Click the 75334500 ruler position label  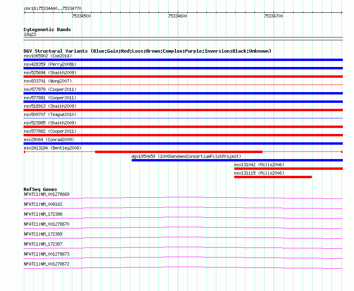point(81,16)
